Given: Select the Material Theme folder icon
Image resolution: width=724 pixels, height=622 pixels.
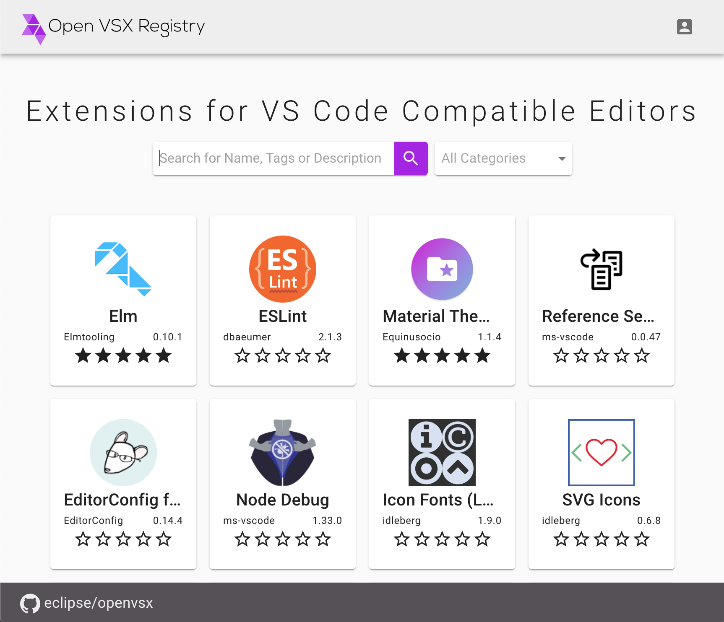Looking at the screenshot, I should [442, 269].
